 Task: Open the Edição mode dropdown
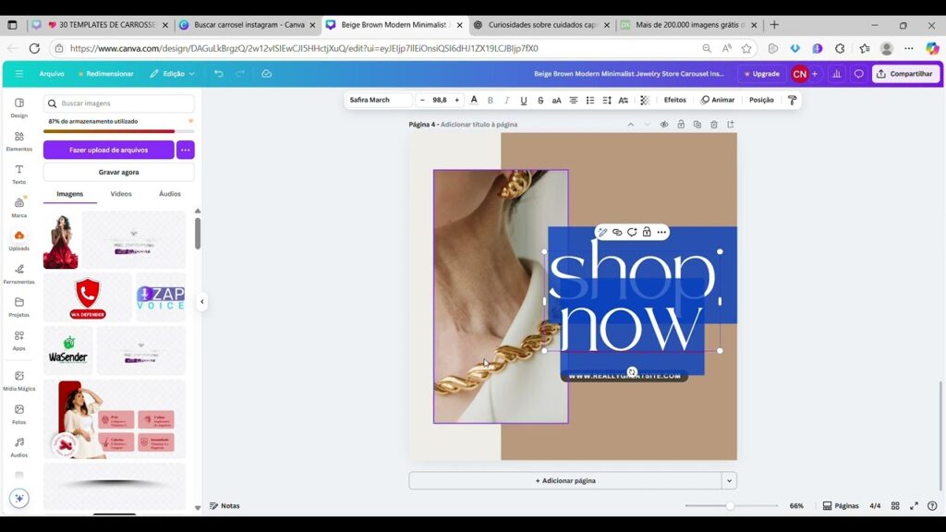(167, 74)
